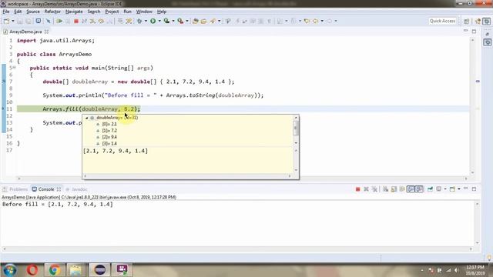Screen dimensions: 493x277
Task: Click the Previous Annotation arrow icon
Action: point(293,21)
